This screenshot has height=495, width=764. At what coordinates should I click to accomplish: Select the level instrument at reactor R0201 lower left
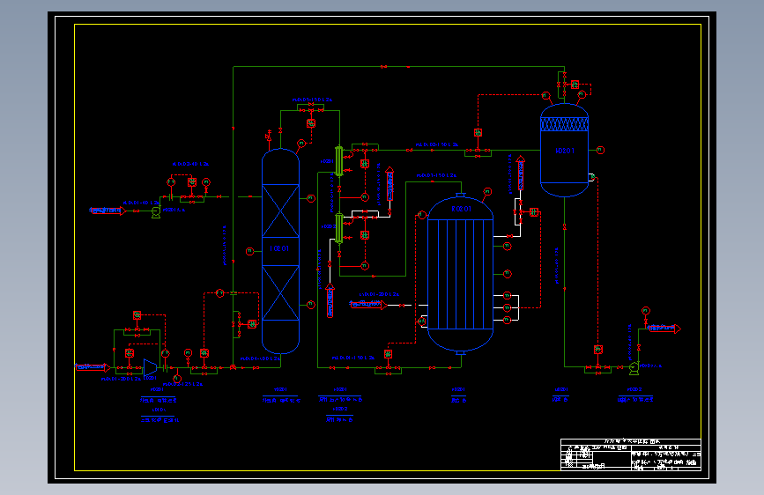click(x=422, y=321)
